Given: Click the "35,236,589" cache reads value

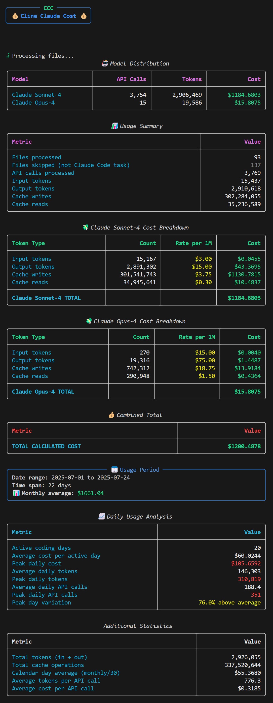Looking at the screenshot, I should [244, 204].
